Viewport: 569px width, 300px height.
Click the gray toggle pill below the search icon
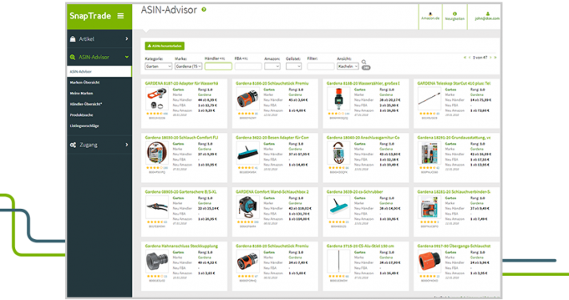(366, 68)
